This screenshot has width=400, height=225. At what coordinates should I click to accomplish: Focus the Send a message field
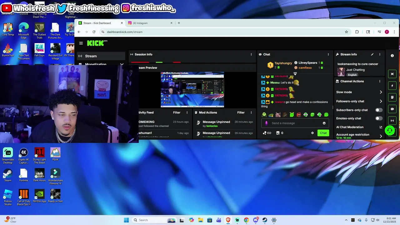[295, 123]
